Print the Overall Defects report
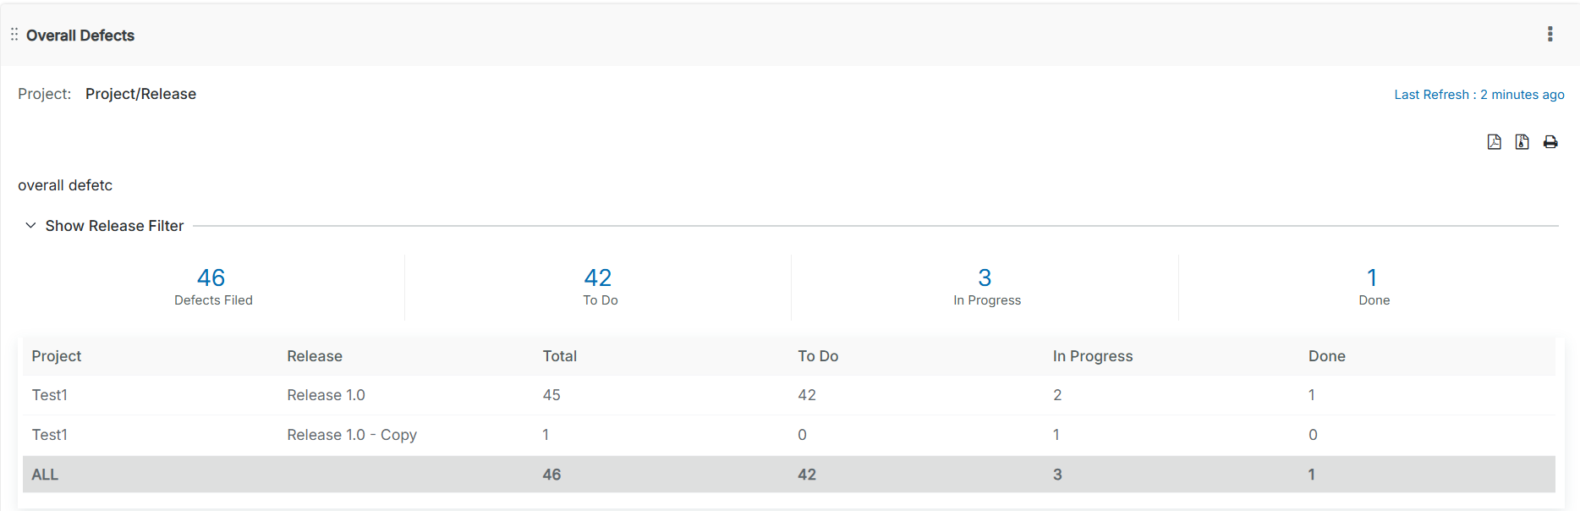Viewport: 1580px width, 511px height. [1550, 142]
